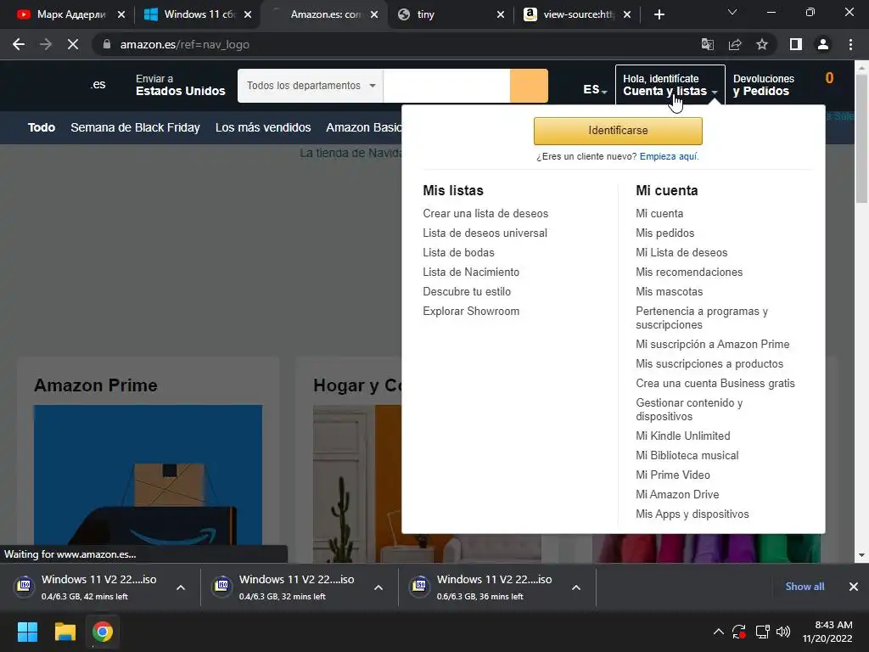The image size is (869, 652).
Task: Open the translate page icon
Action: (708, 44)
